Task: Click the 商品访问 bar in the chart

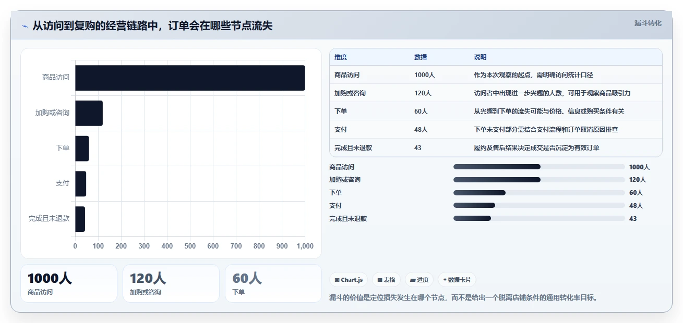Action: point(190,78)
